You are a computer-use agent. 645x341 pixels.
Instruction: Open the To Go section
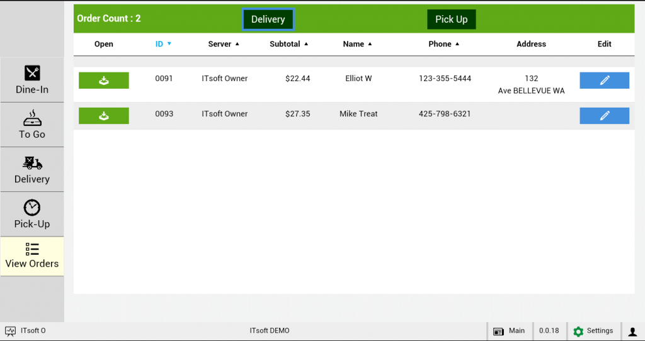[x=32, y=125]
